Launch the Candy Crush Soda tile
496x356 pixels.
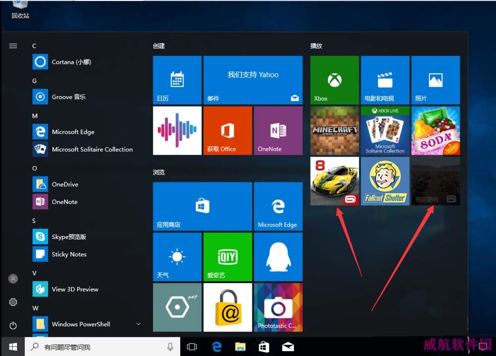[x=436, y=130]
